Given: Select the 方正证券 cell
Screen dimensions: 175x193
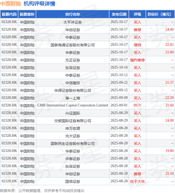Looking at the screenshot, I should click(x=73, y=60).
